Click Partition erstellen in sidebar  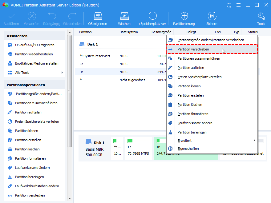pyautogui.click(x=34, y=140)
